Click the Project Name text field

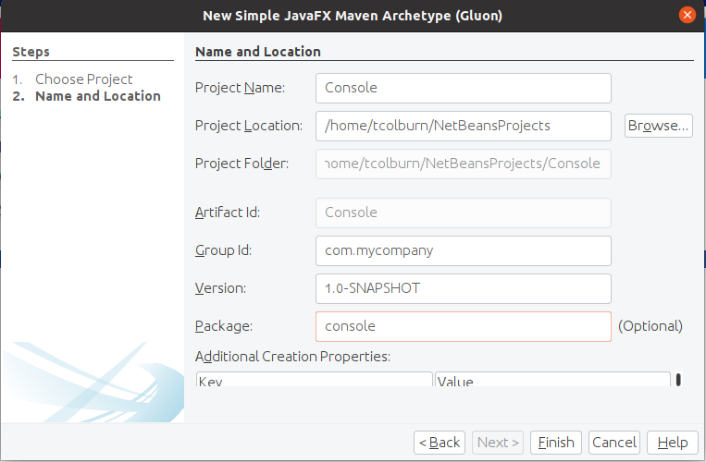click(x=463, y=88)
